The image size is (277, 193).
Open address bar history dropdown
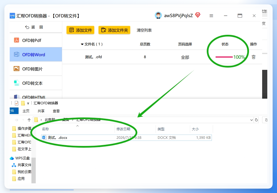pos(252,120)
